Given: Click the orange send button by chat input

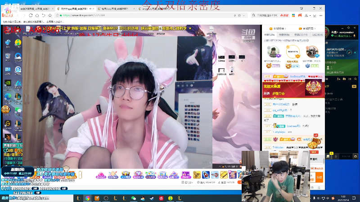Looking at the screenshot, I should click(319, 177).
